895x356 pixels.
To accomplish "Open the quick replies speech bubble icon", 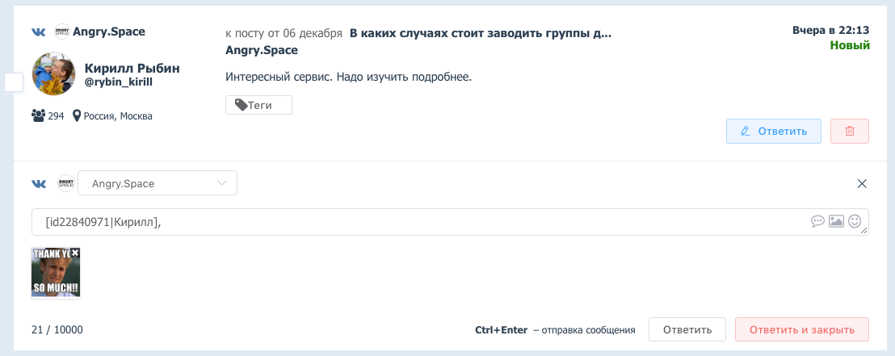I will pos(818,221).
